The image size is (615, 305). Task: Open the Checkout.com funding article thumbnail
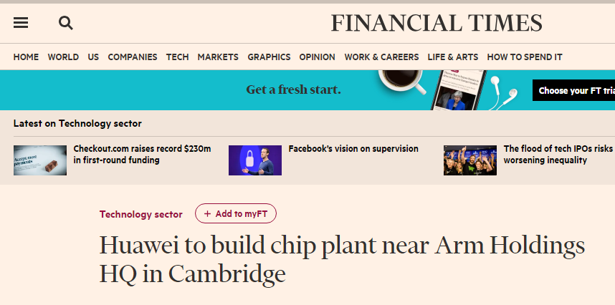pos(40,160)
